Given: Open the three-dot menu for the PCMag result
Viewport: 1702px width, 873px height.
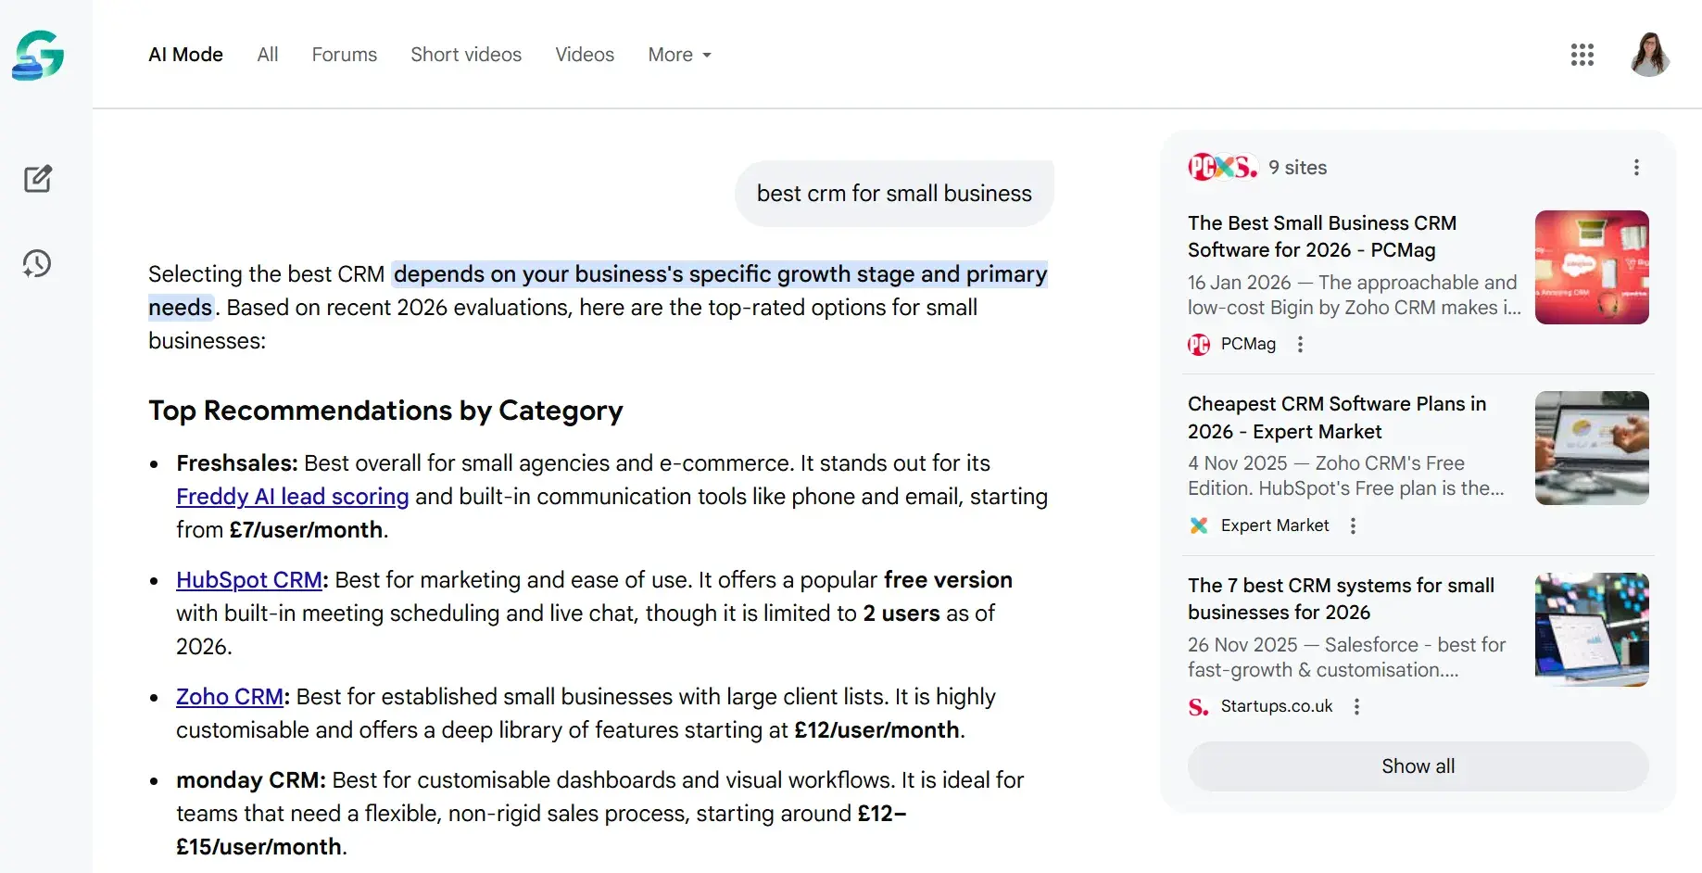Looking at the screenshot, I should (1300, 344).
